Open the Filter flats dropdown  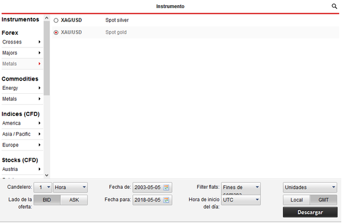point(241,188)
